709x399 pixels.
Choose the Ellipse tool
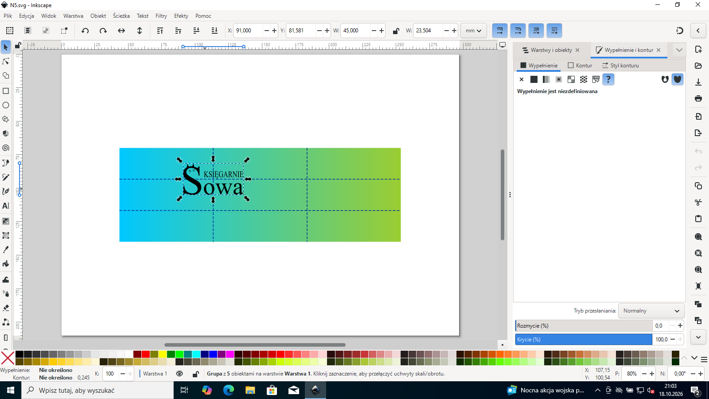click(x=6, y=105)
